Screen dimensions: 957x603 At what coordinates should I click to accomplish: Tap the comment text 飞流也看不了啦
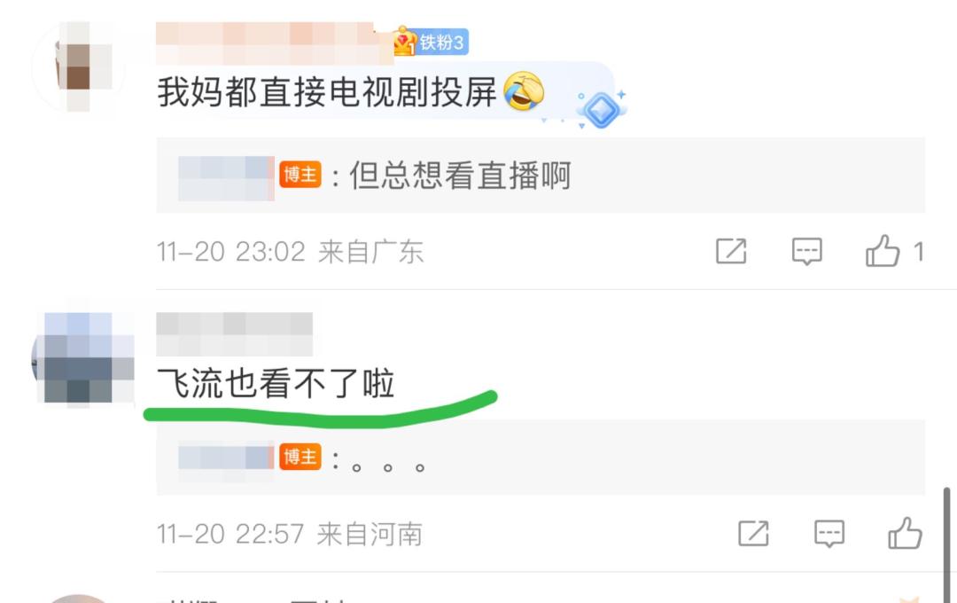(276, 384)
